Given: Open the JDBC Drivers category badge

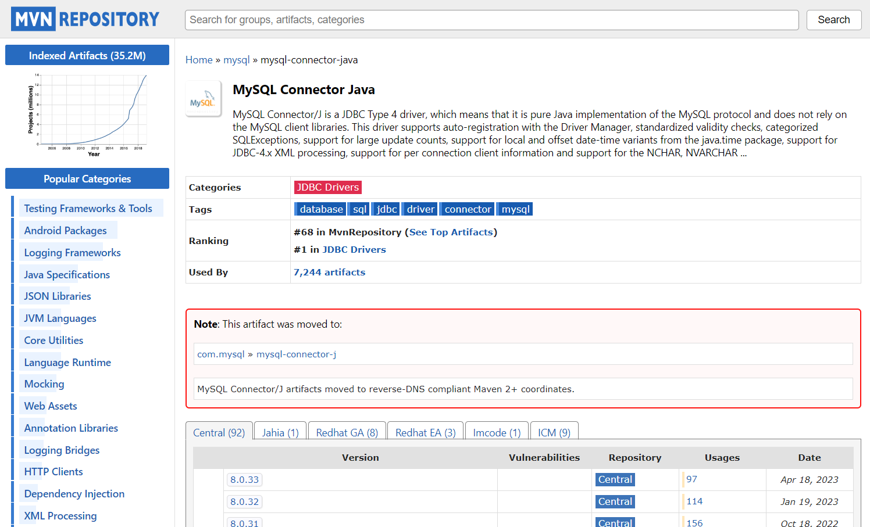Looking at the screenshot, I should pos(327,187).
